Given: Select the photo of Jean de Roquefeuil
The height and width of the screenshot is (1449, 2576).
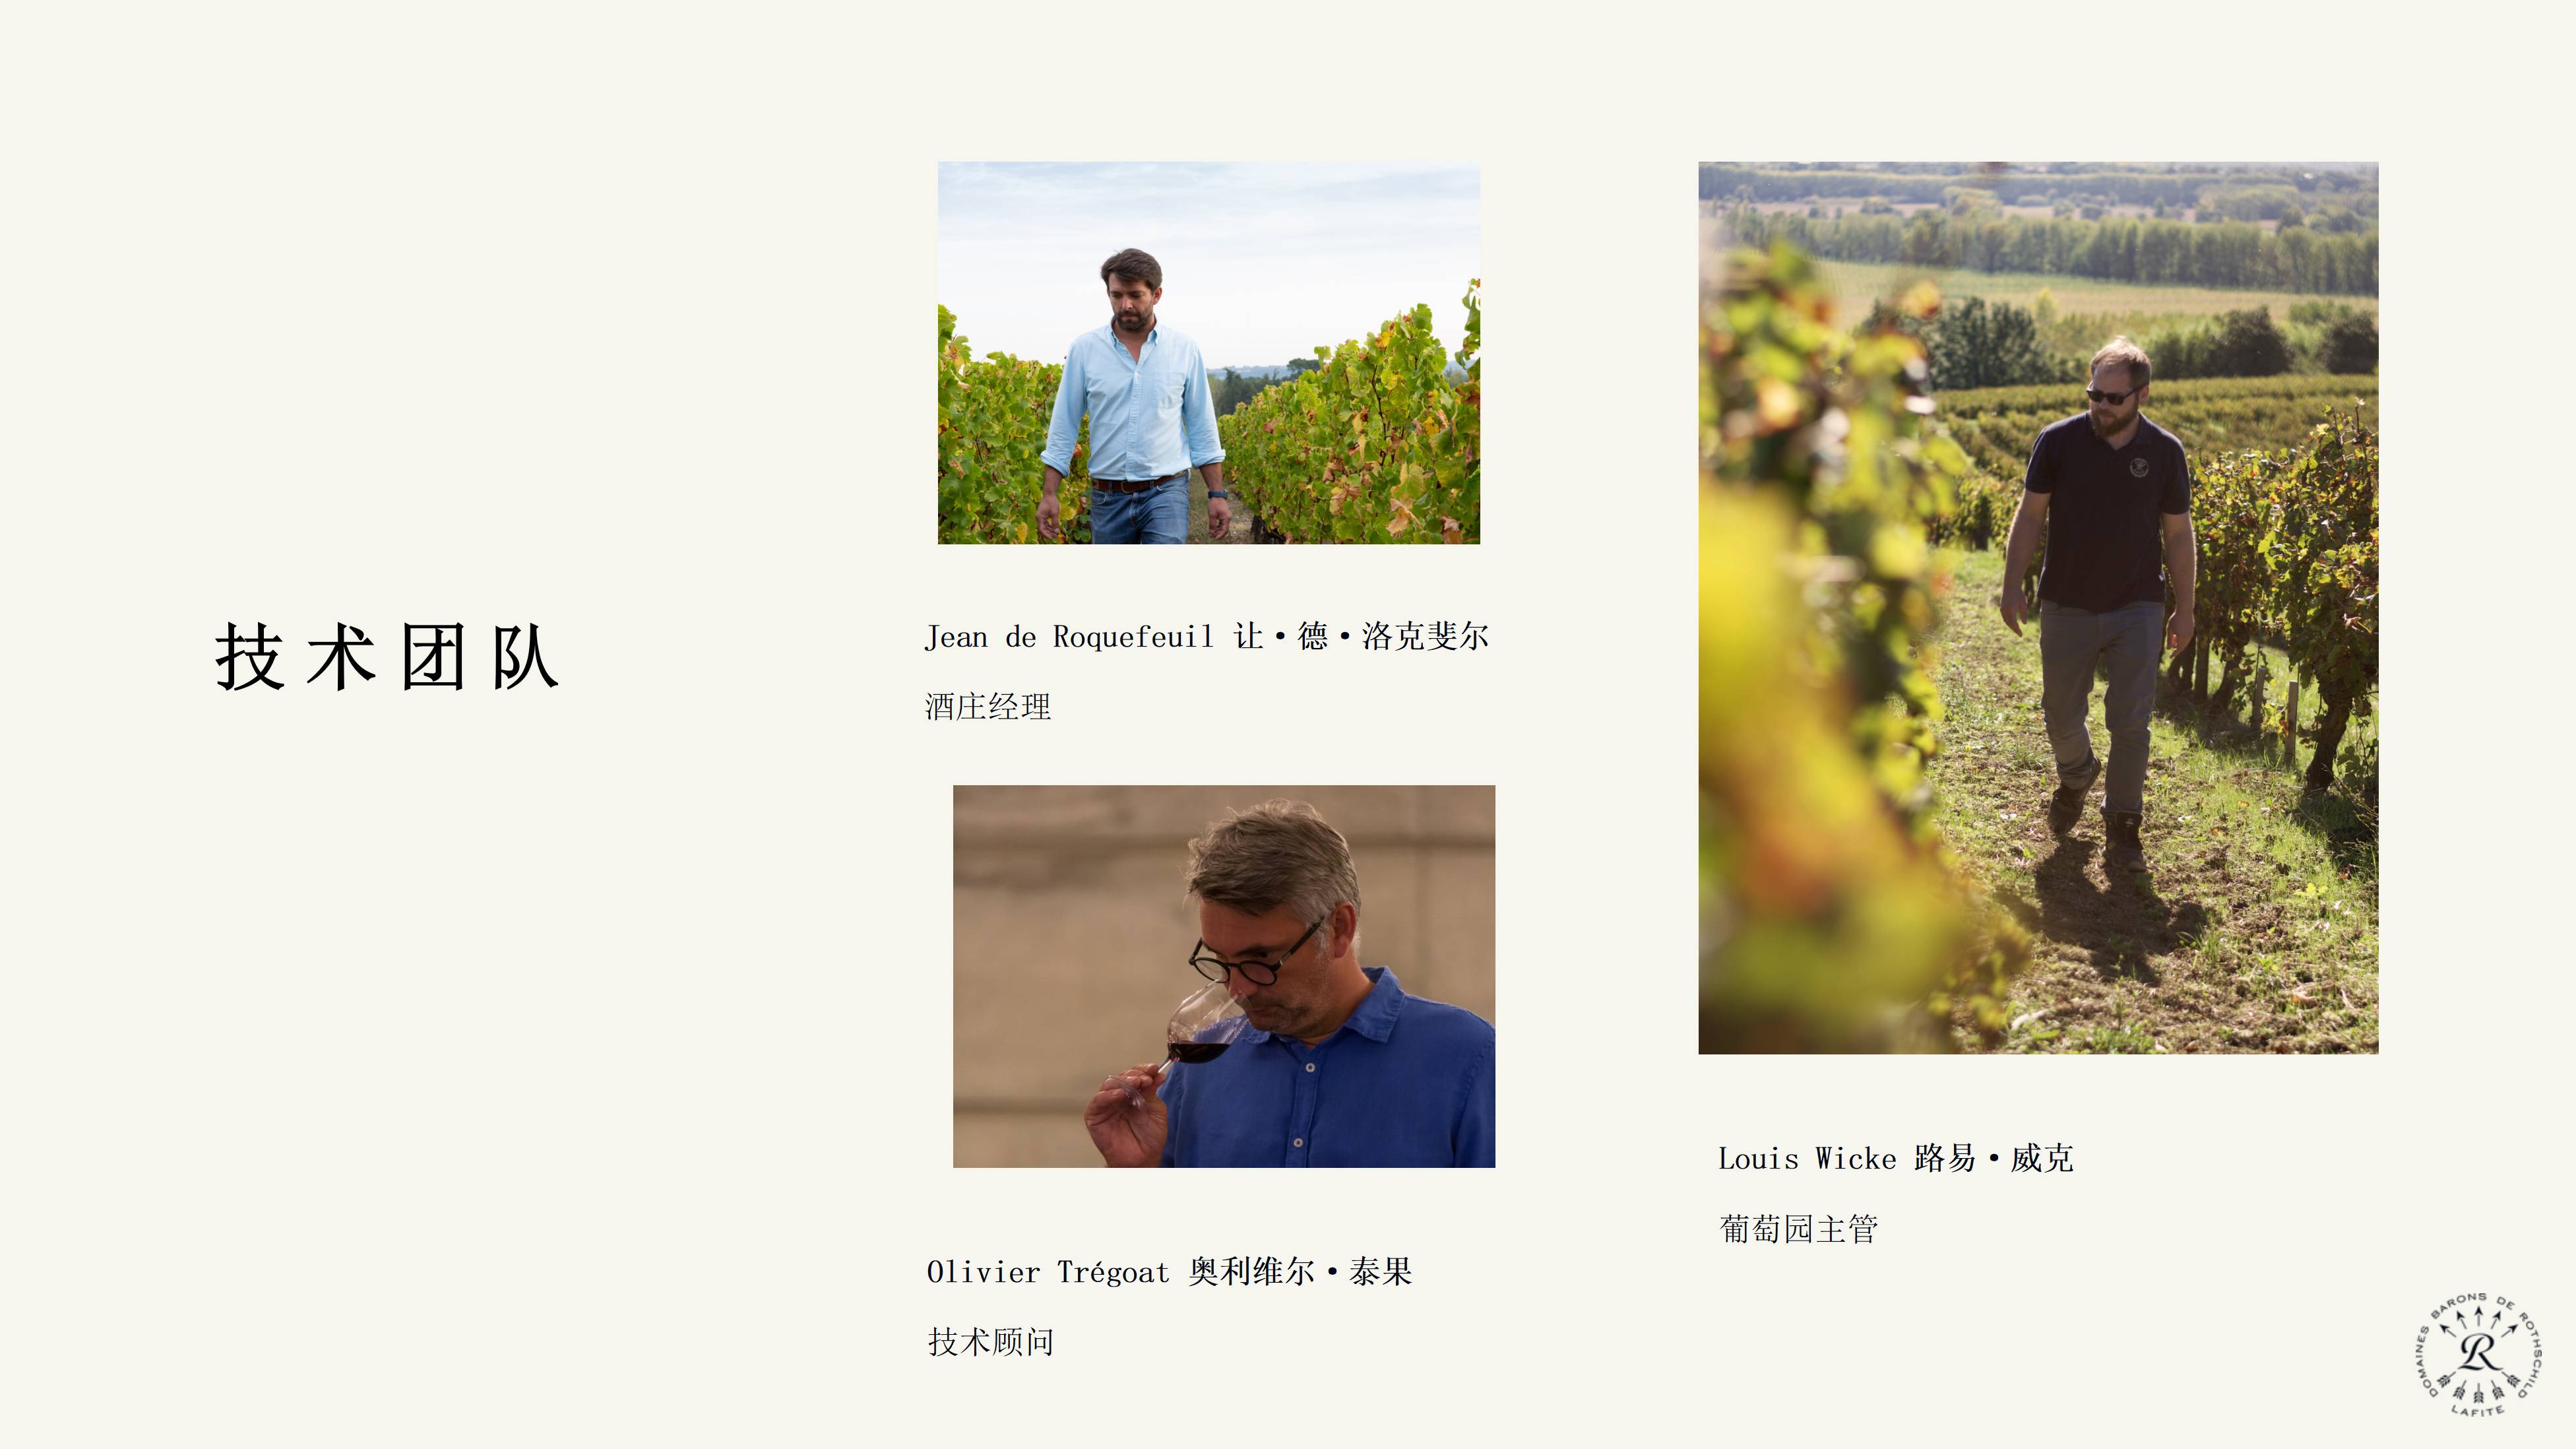Looking at the screenshot, I should coord(1208,353).
